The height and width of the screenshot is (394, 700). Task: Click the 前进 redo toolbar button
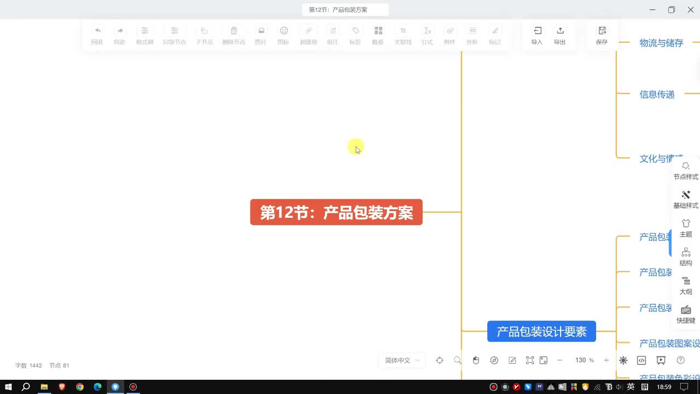coord(119,36)
